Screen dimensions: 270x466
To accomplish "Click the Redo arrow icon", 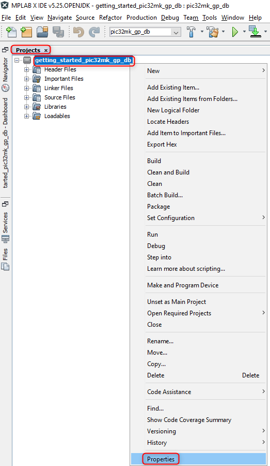I will coord(94,32).
